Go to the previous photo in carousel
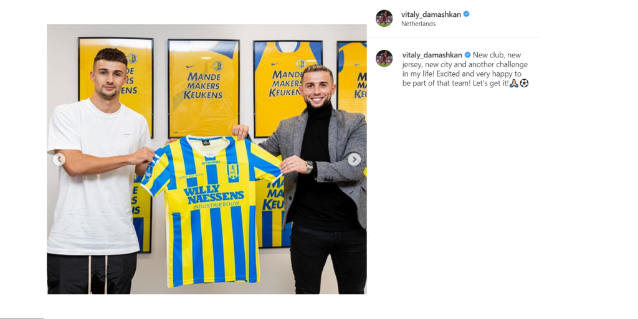The image size is (638, 319). click(x=59, y=159)
